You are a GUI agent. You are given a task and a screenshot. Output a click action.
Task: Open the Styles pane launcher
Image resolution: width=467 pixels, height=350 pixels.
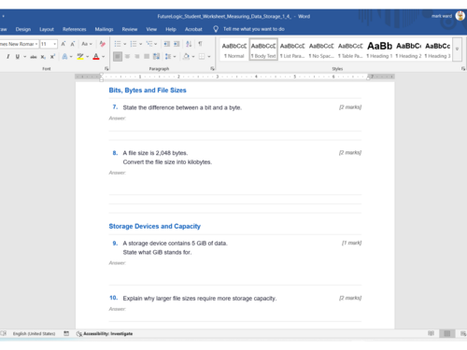[x=463, y=68]
